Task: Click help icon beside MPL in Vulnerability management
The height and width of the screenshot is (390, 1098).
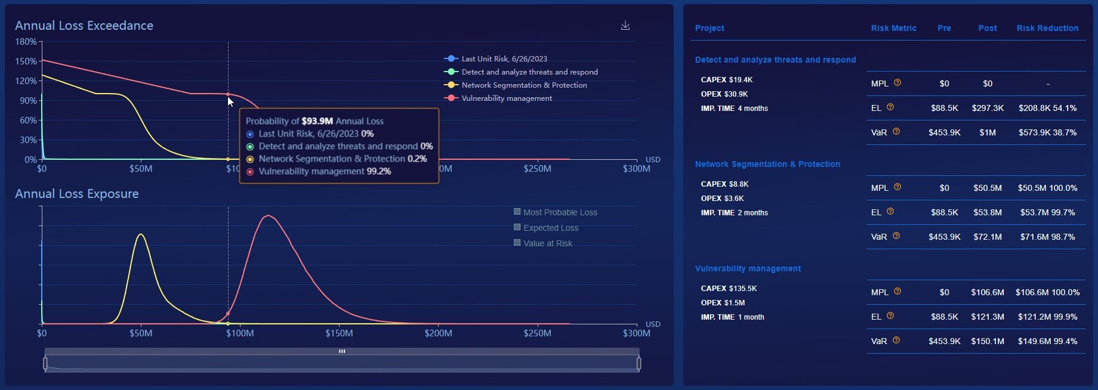Action: point(897,292)
